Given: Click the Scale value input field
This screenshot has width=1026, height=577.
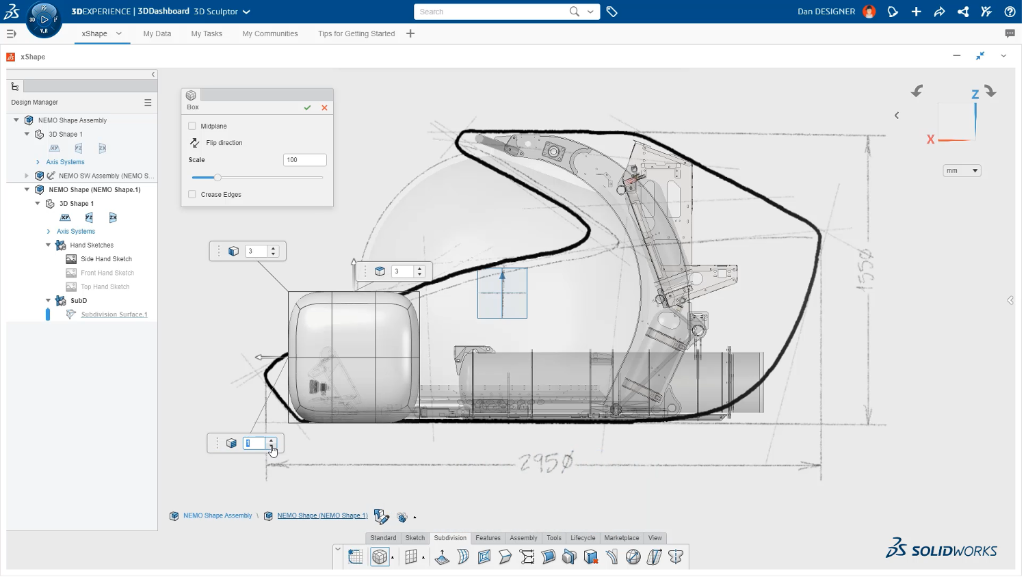Looking at the screenshot, I should tap(304, 160).
